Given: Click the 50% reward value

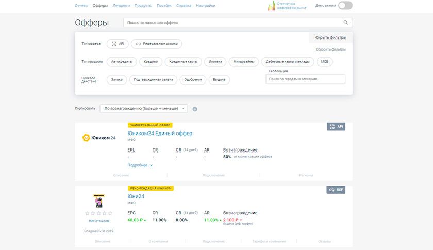Looking at the screenshot, I should 227,157.
